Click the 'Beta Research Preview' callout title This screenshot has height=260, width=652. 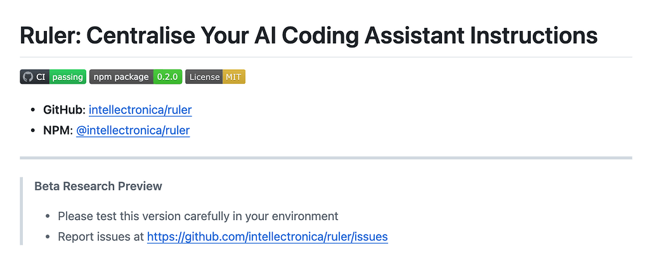coord(98,186)
